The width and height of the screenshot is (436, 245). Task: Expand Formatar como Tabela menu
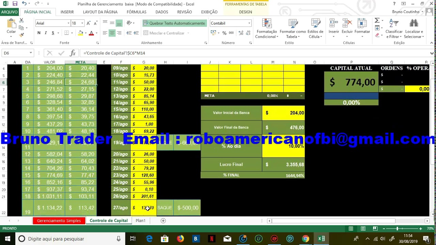point(293,29)
